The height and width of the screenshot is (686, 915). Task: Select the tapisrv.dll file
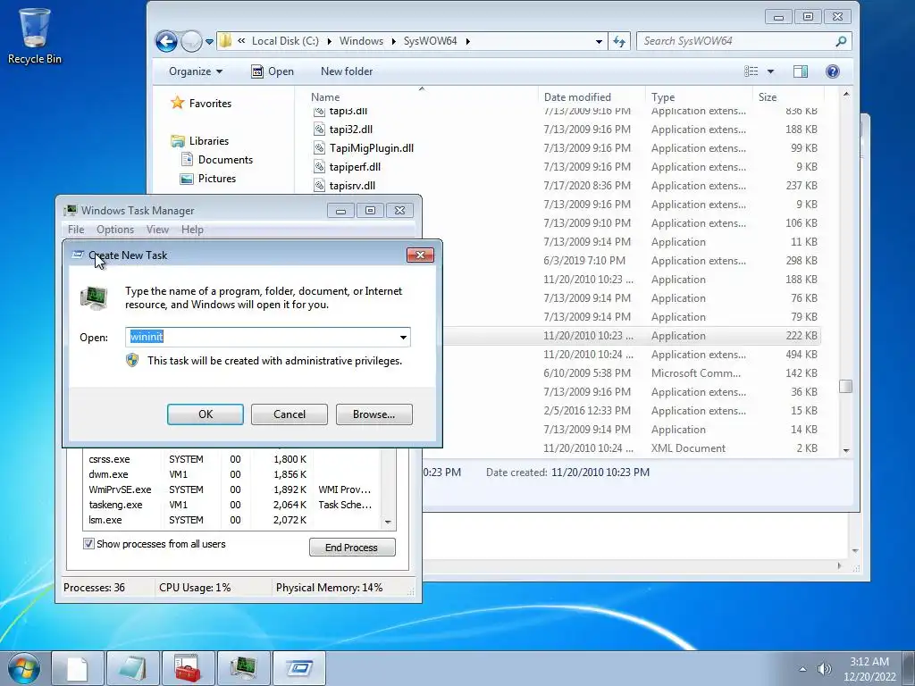pyautogui.click(x=352, y=185)
